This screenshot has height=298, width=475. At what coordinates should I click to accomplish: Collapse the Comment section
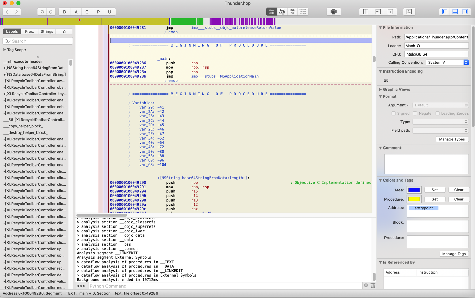(x=380, y=148)
